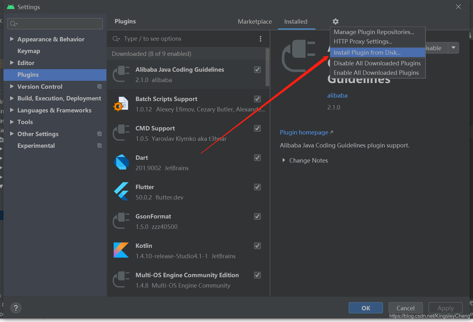Click the OK button

(x=366, y=308)
